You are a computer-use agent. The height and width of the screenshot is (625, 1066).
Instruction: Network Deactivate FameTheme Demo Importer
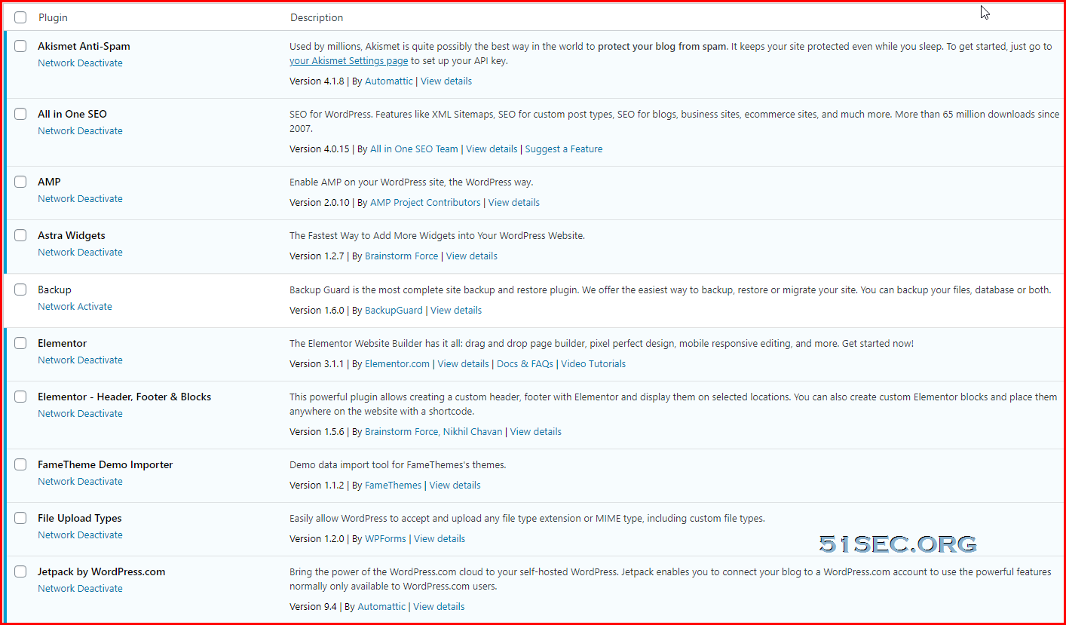[80, 482]
